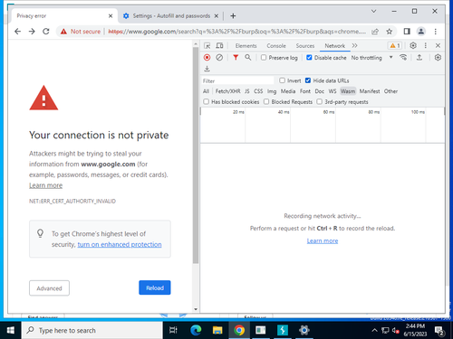Uncheck Disable cache checkbox

click(x=309, y=57)
